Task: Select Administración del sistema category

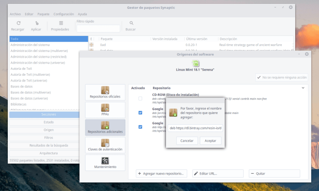Action: coord(30,45)
